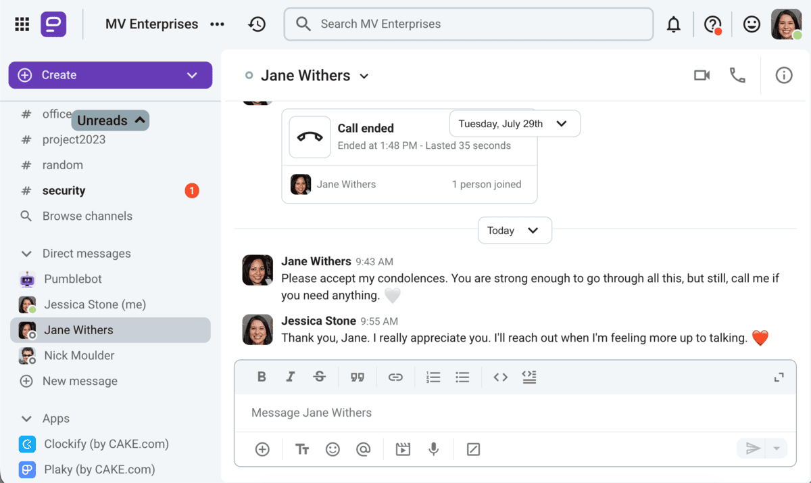Toggle strikethrough formatting
The width and height of the screenshot is (811, 483).
(x=319, y=377)
